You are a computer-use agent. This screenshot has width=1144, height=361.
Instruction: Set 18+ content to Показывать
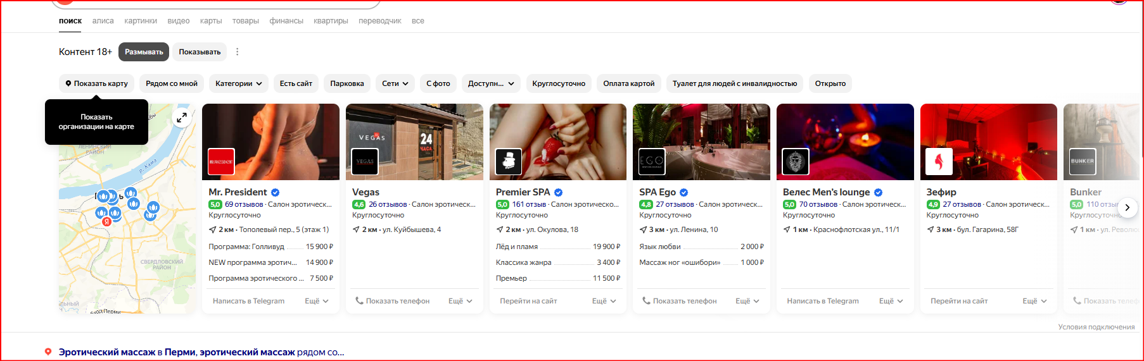[200, 52]
